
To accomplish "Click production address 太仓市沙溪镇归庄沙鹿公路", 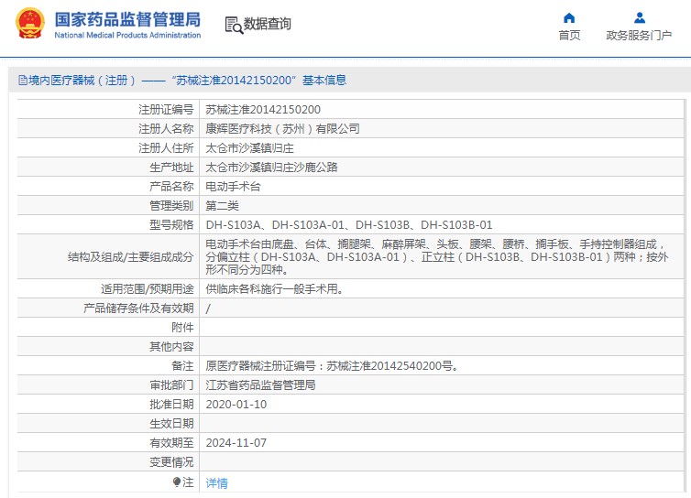I will [271, 168].
